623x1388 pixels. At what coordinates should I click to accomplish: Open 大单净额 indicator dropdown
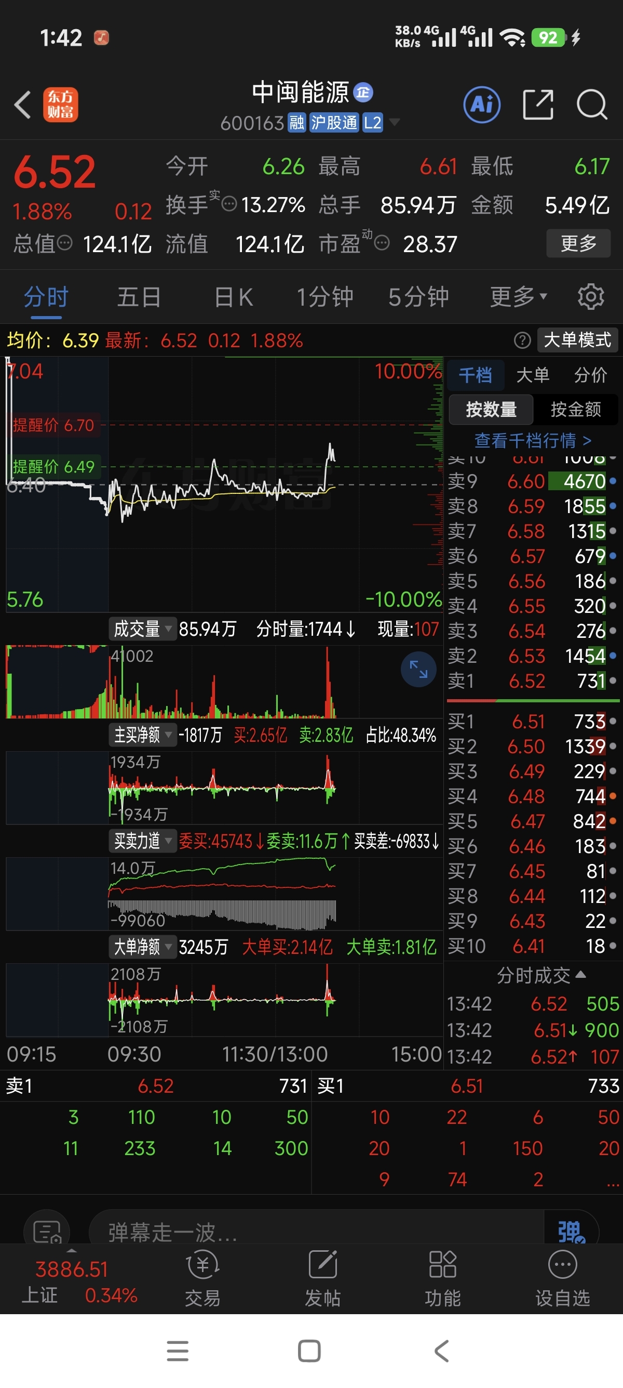pyautogui.click(x=143, y=947)
